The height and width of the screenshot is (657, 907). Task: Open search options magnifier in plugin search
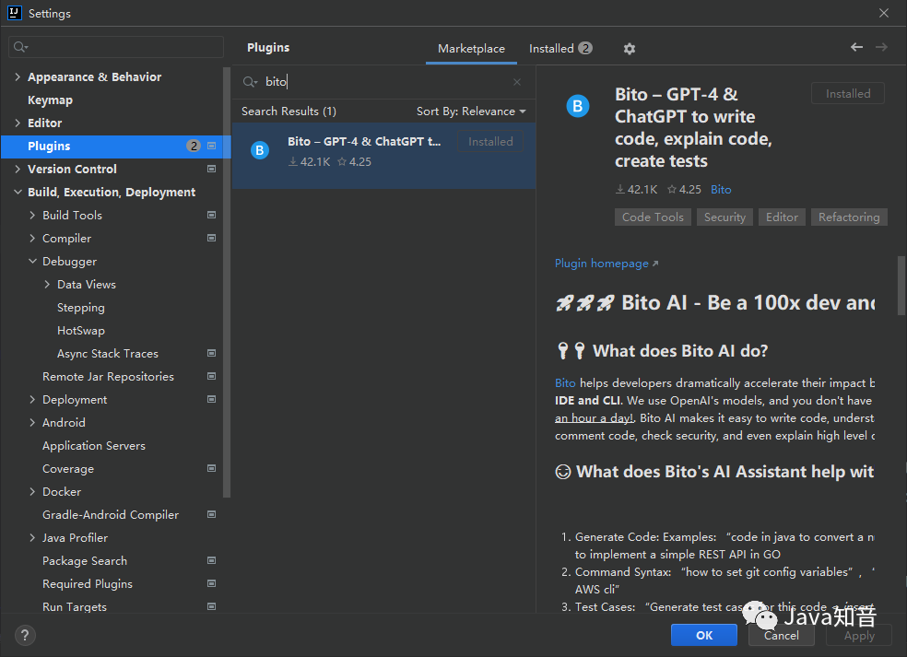[250, 82]
